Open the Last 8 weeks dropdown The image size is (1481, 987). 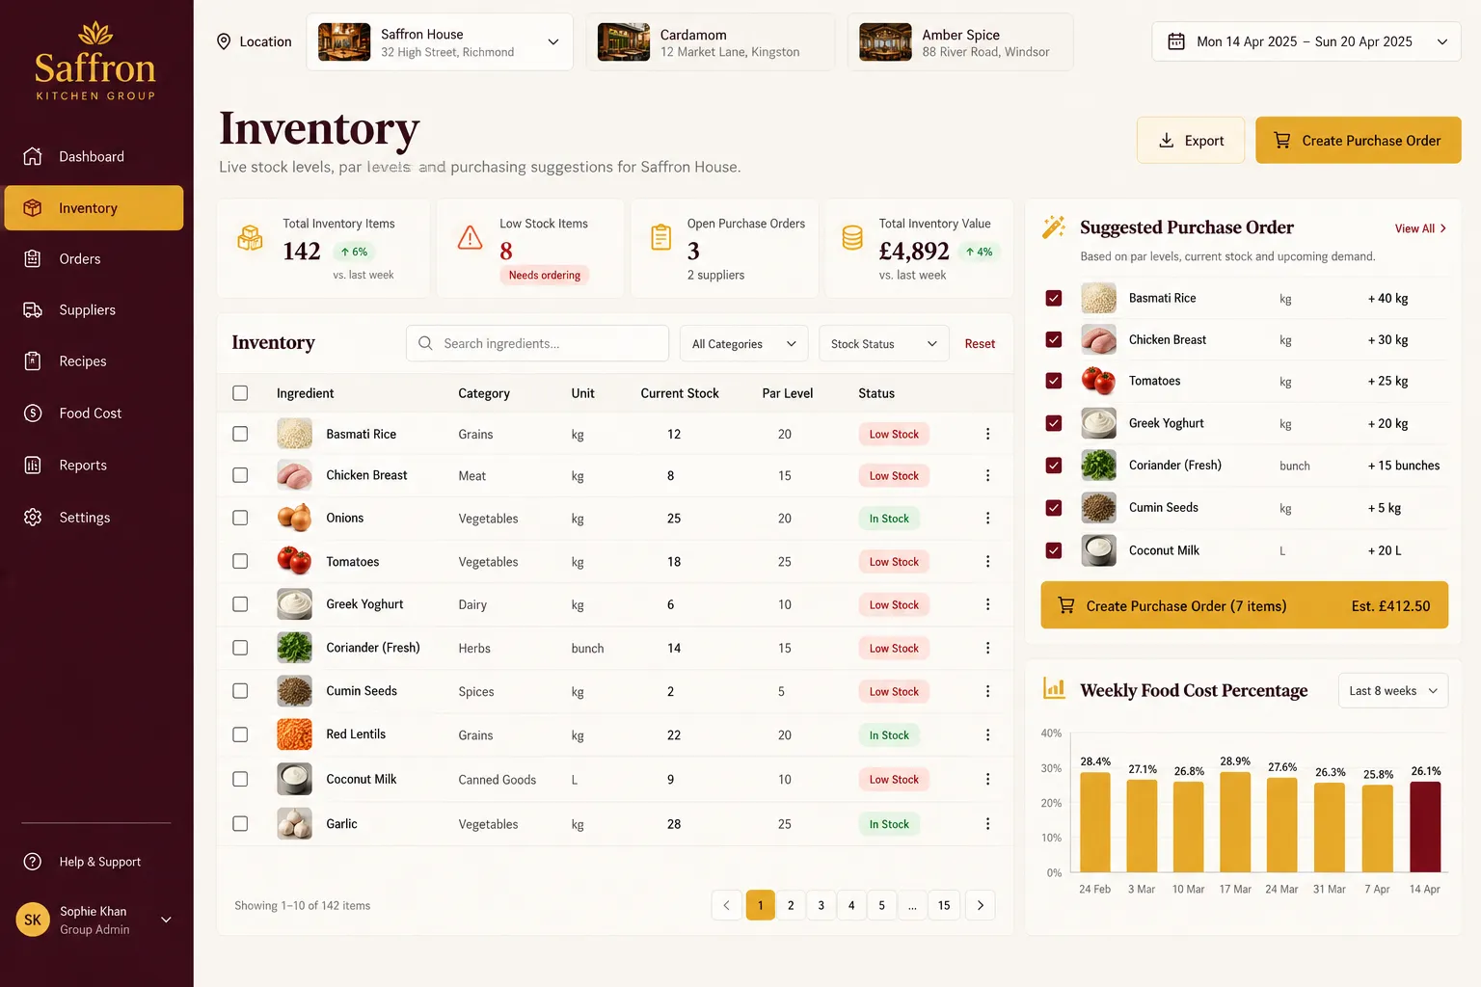(x=1393, y=690)
